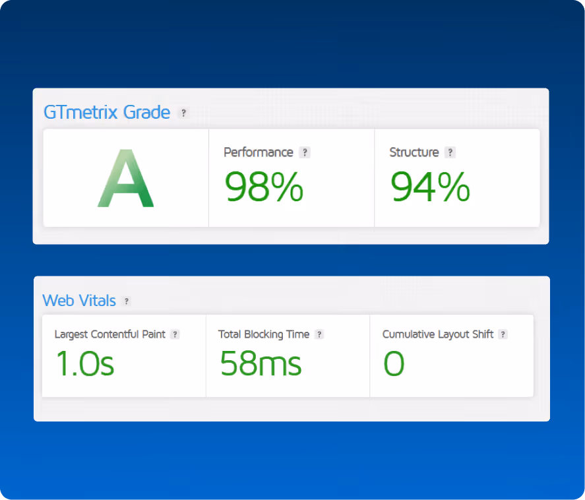Select the large green A grade letter
This screenshot has height=500, width=585.
click(x=126, y=178)
